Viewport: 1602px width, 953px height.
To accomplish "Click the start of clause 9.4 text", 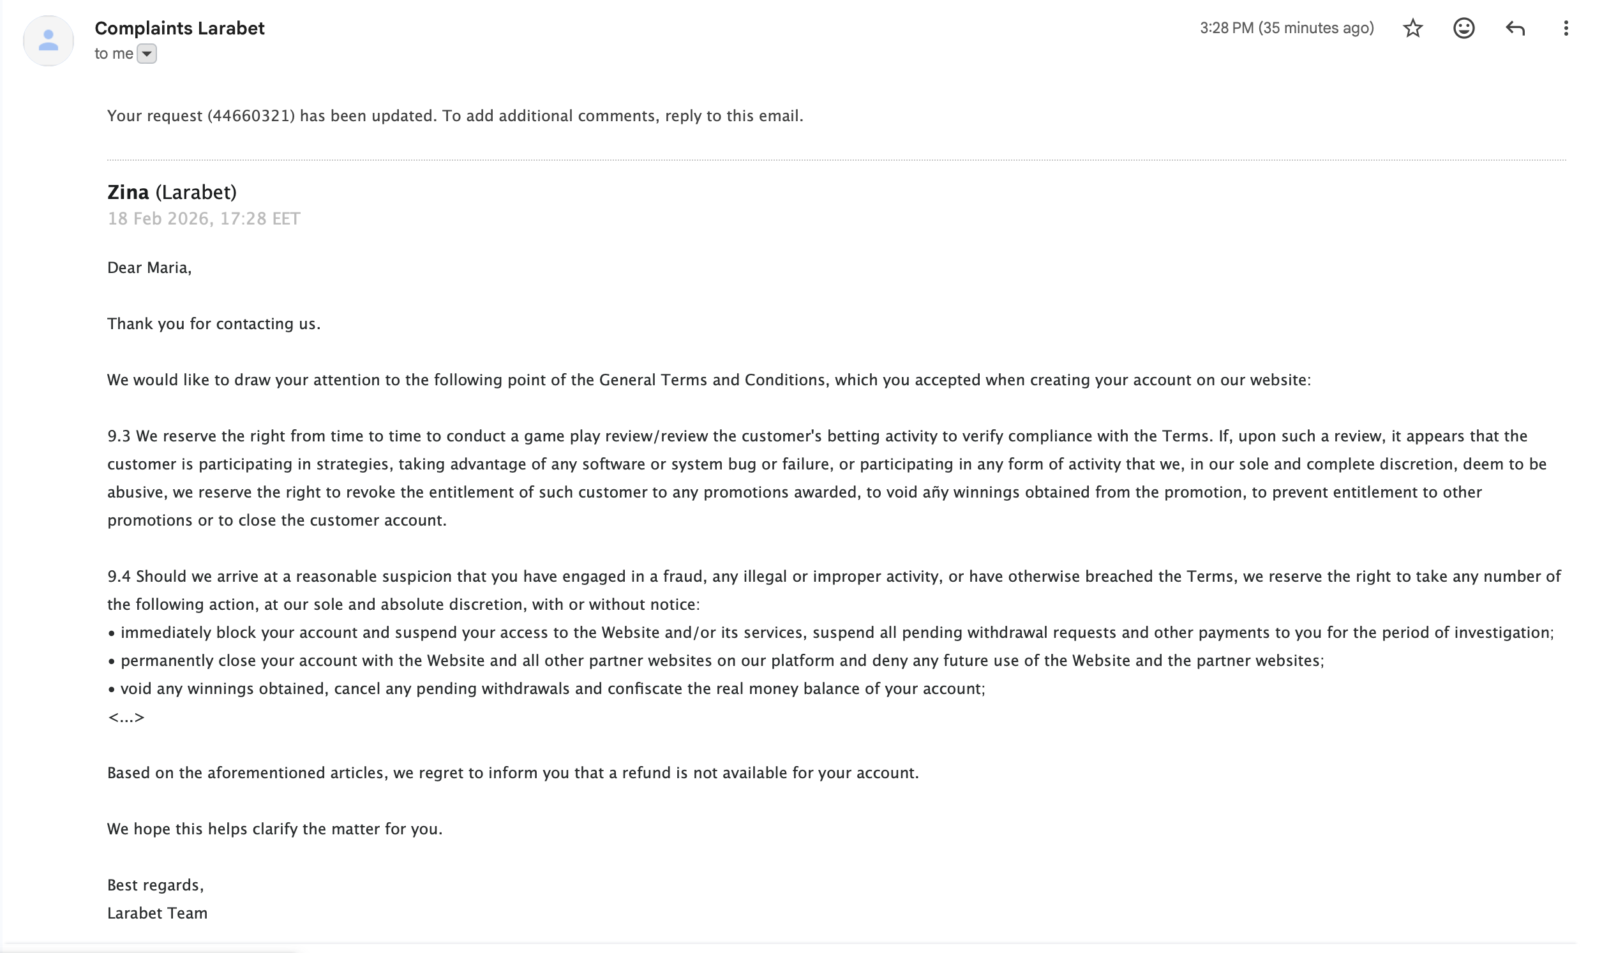I will pos(119,576).
